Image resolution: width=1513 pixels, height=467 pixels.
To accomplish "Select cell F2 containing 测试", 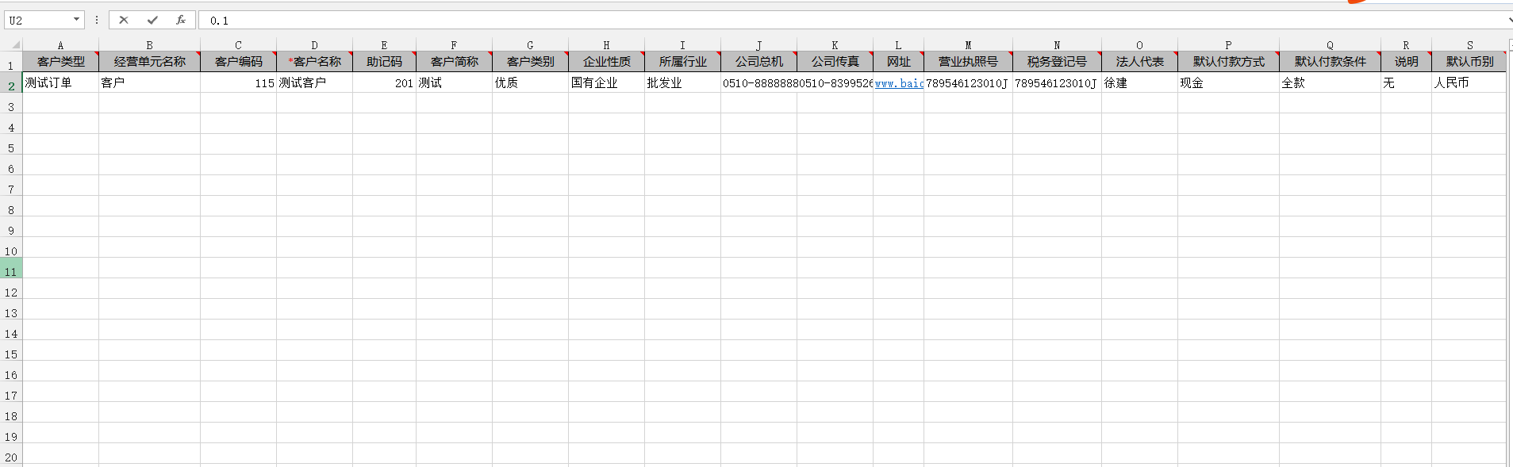I will pos(454,82).
